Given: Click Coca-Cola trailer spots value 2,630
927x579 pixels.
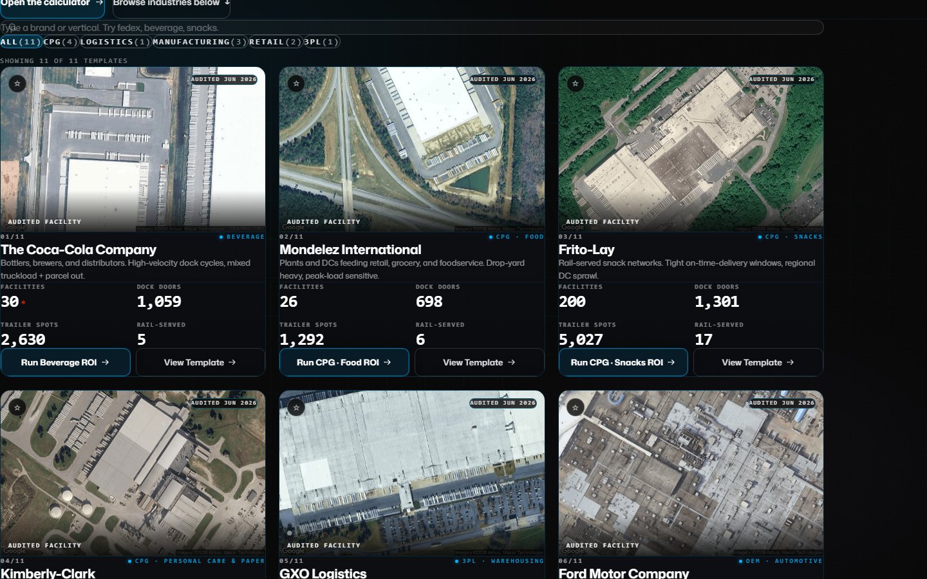Looking at the screenshot, I should click(23, 340).
